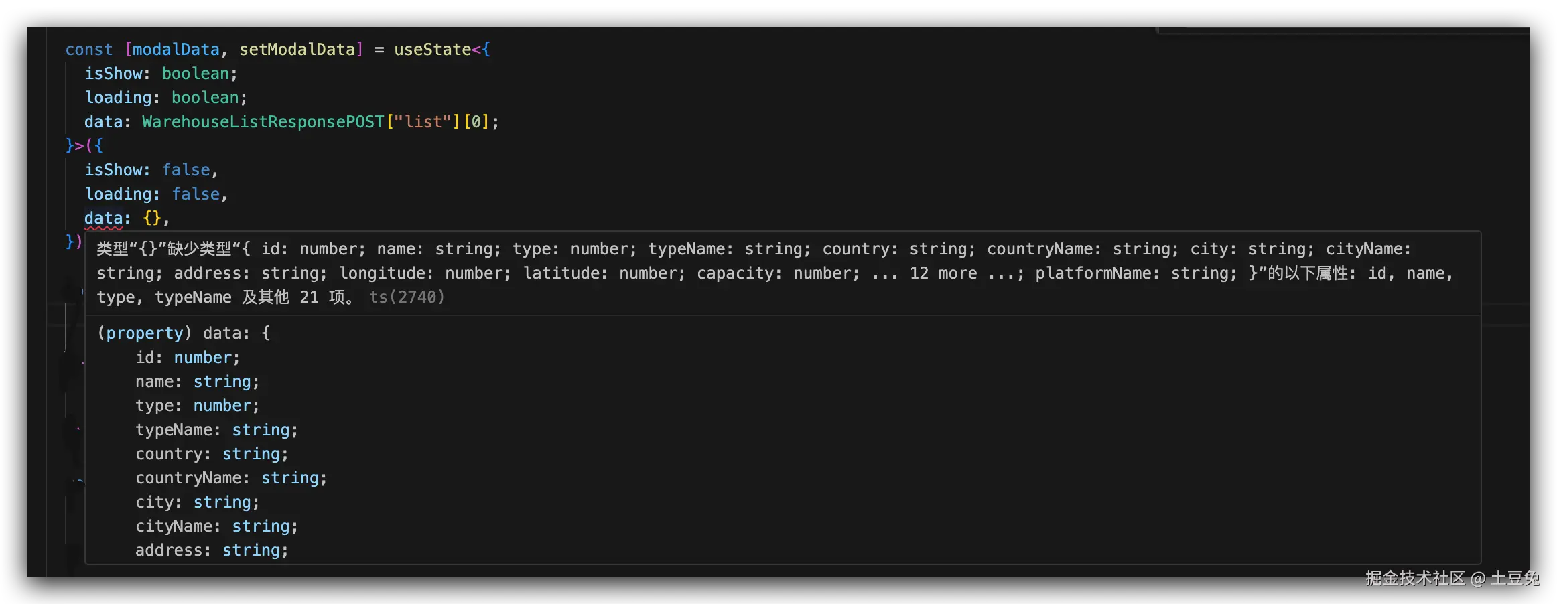
Task: Click the WarehouseListResponsePOST type reference
Action: click(263, 122)
